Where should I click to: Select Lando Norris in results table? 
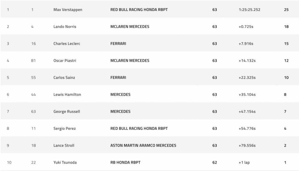tap(65, 26)
